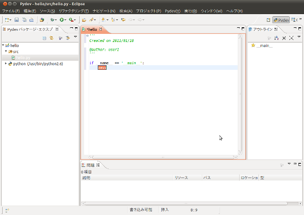Click the External Tools run icon
This screenshot has width=304, height=215.
click(x=71, y=20)
